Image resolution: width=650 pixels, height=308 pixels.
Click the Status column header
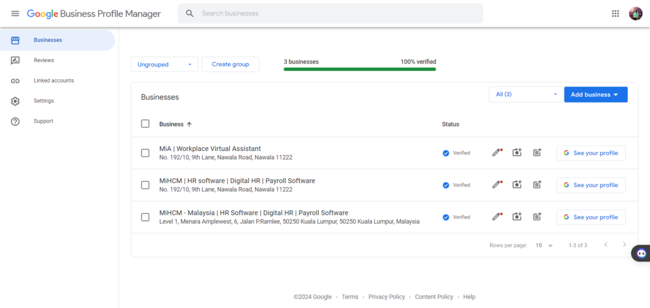pyautogui.click(x=451, y=124)
